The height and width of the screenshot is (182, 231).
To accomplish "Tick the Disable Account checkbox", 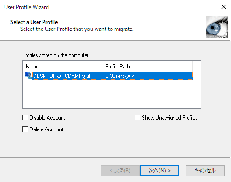I will [x=25, y=118].
